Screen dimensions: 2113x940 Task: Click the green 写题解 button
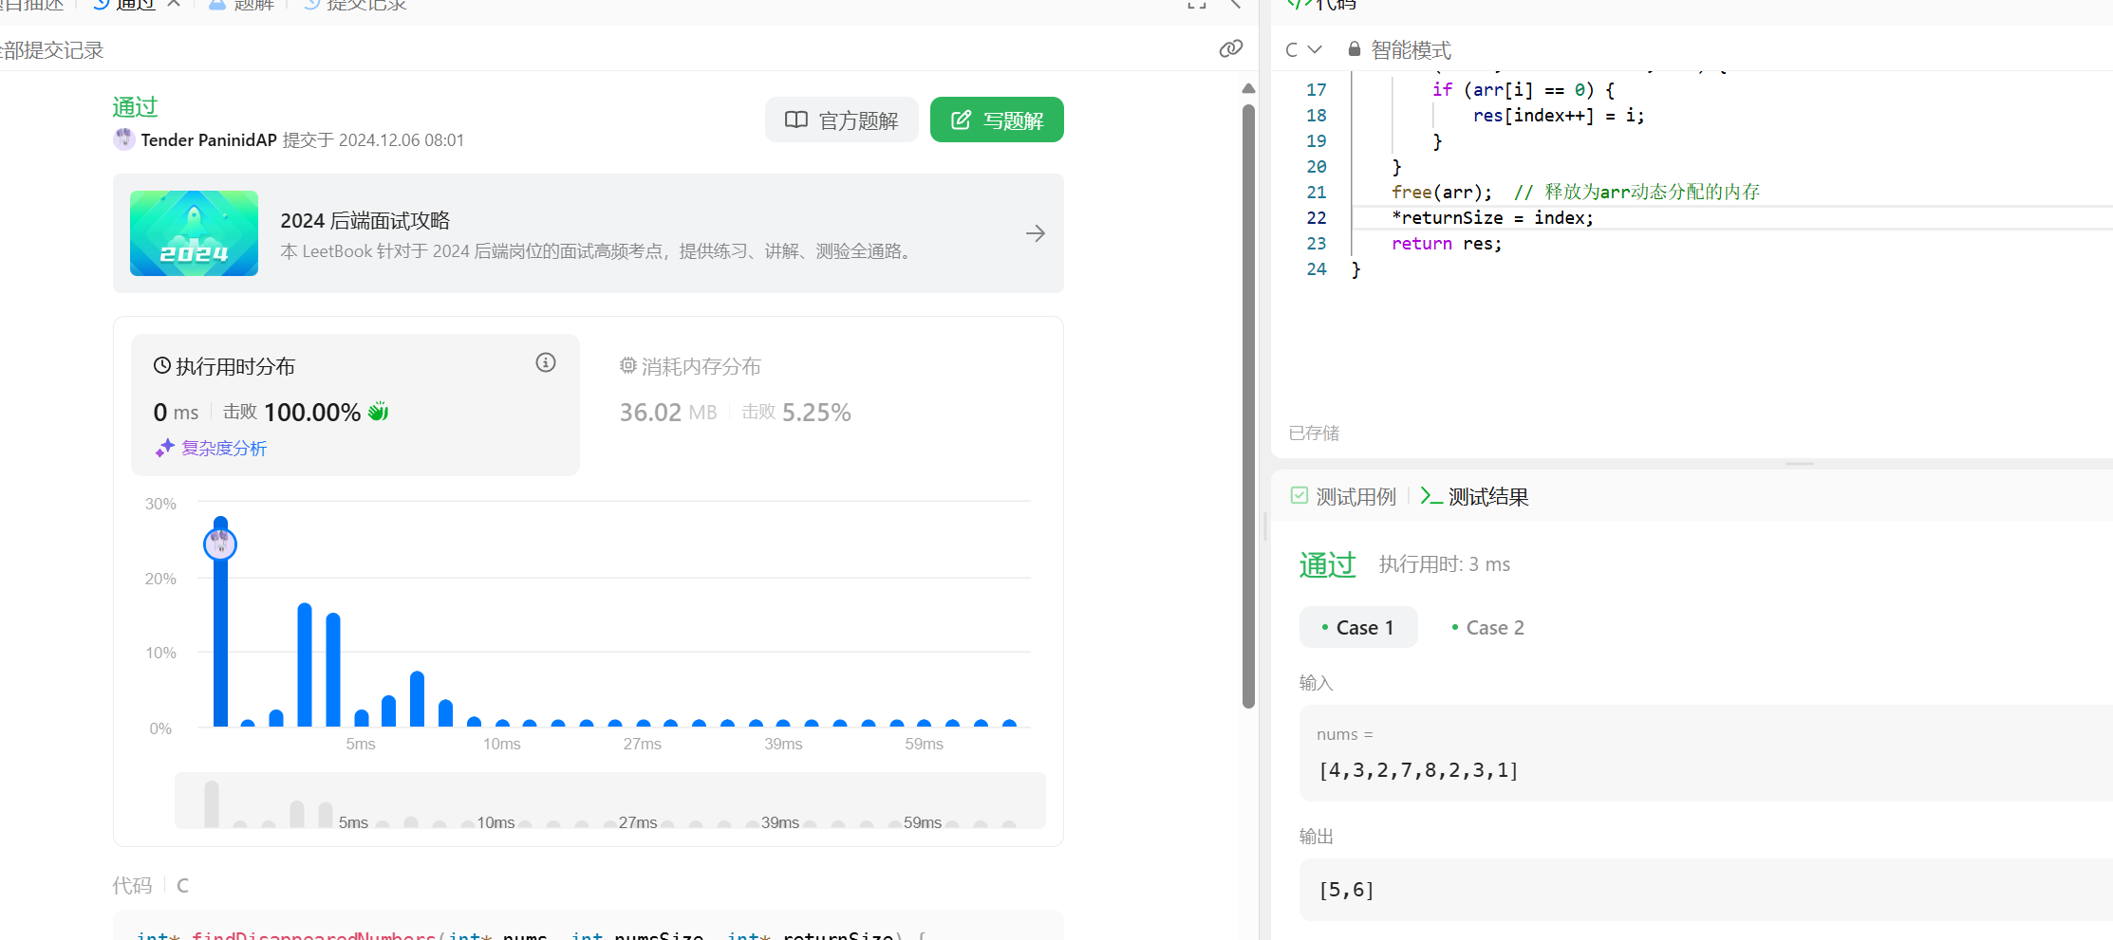pos(997,120)
